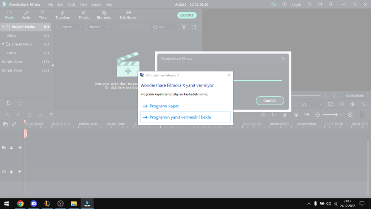Viewport: 371px width, 209px height.
Task: Click the zoom to fit timeline icon
Action: [307, 114]
